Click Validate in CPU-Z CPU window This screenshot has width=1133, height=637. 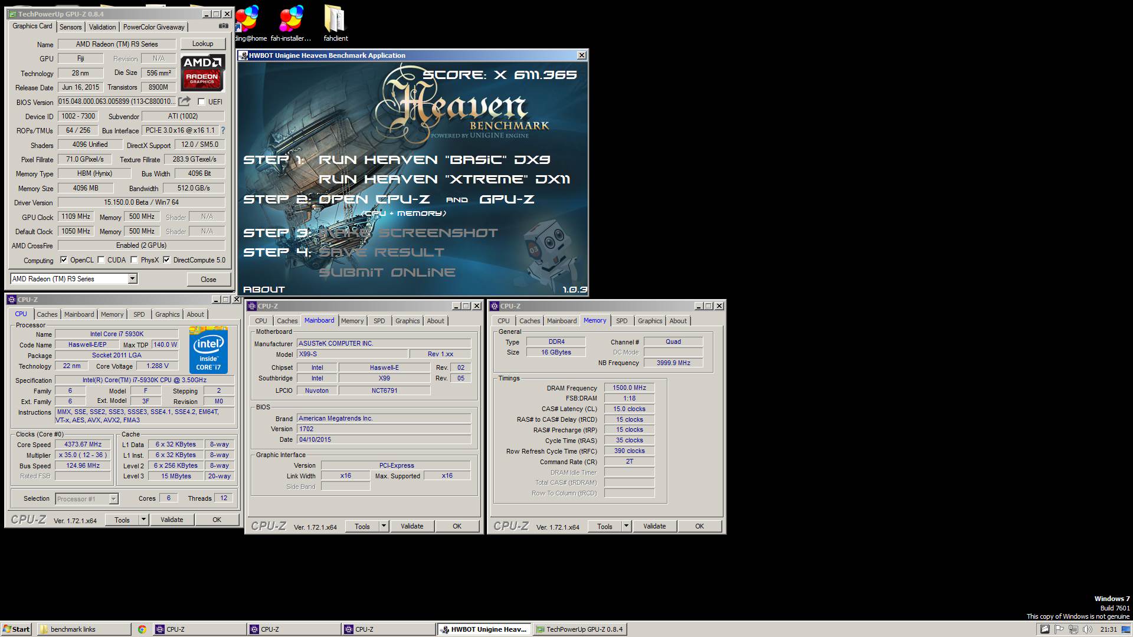coord(172,520)
